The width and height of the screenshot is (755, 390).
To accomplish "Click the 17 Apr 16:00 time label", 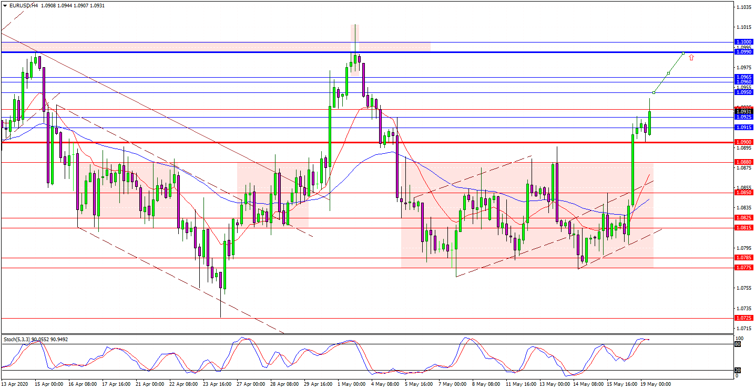I will (x=116, y=384).
